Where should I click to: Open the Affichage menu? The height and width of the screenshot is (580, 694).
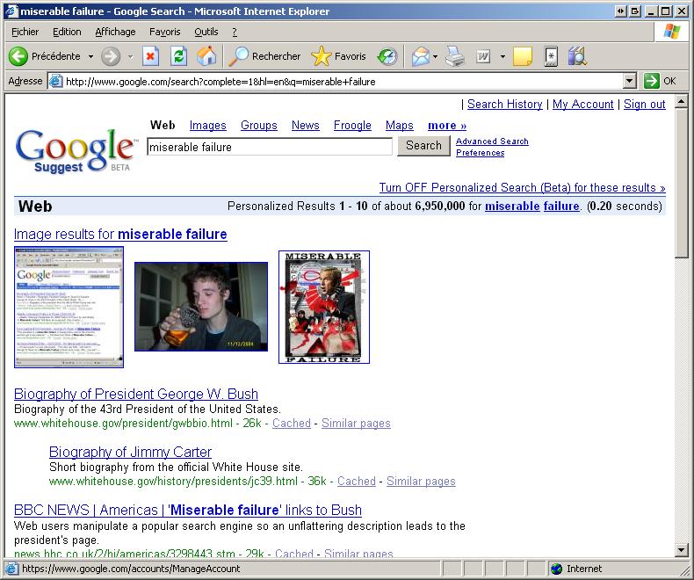point(115,32)
